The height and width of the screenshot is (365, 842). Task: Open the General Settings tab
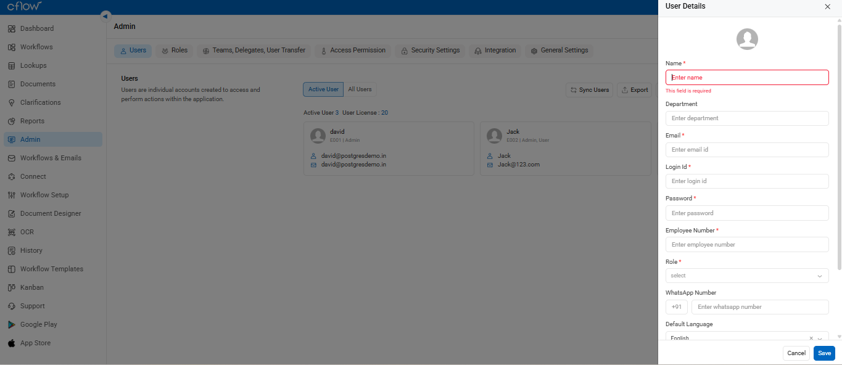tap(559, 51)
